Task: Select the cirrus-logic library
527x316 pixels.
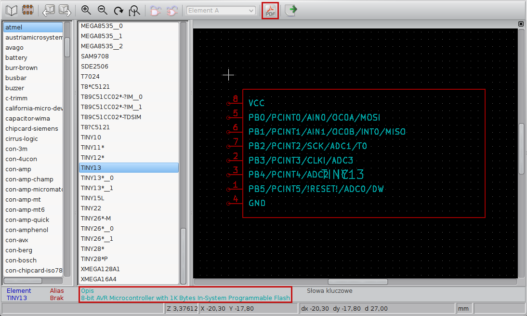Action: click(x=33, y=138)
